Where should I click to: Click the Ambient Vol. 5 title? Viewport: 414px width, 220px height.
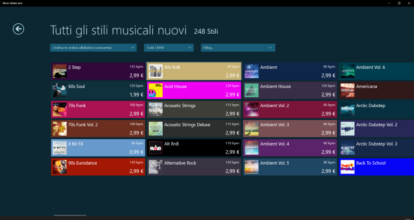[x=275, y=163]
